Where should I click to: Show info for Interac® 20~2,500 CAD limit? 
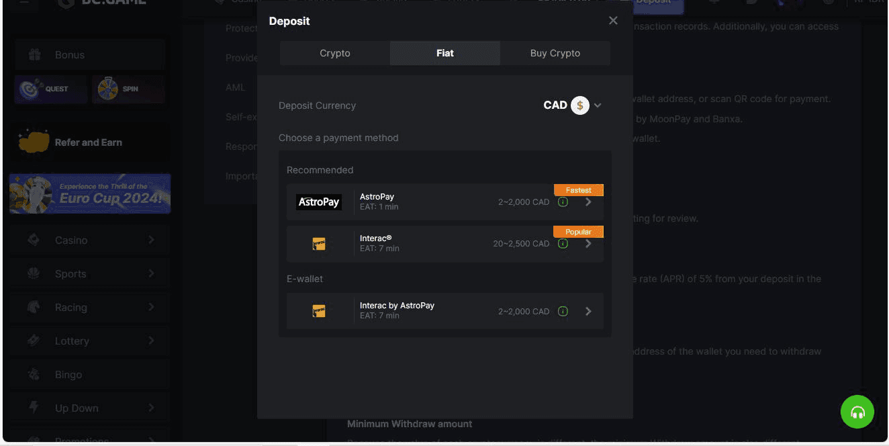click(x=563, y=244)
